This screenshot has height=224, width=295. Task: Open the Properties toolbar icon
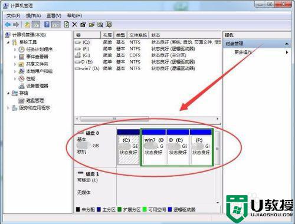click(x=83, y=25)
